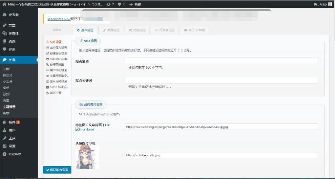Screen dimensions: 335x179
Task: Open Plugins (插件) with the 3 badge
Action: (x=11, y=122)
